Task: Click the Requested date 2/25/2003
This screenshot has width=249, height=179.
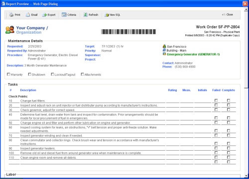Action: click(x=35, y=47)
